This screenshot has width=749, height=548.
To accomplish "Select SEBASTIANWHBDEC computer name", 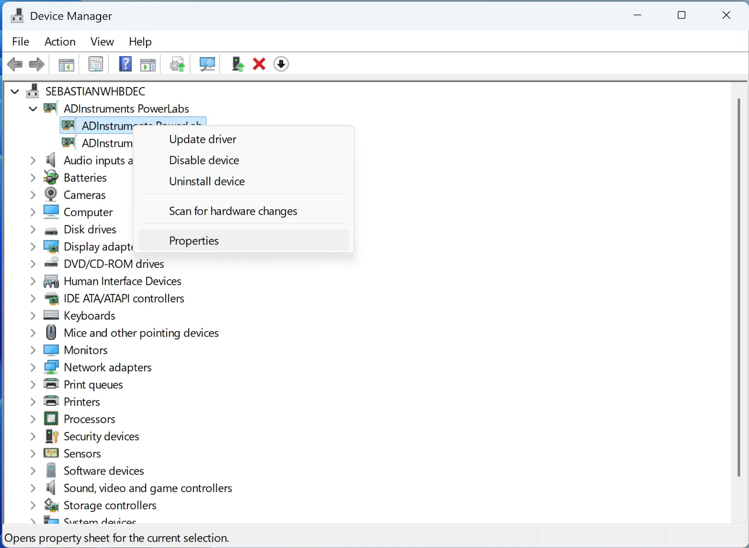I will point(95,91).
